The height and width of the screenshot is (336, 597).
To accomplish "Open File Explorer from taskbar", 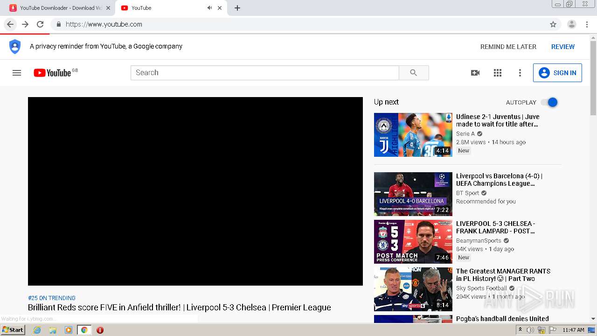I will click(53, 330).
